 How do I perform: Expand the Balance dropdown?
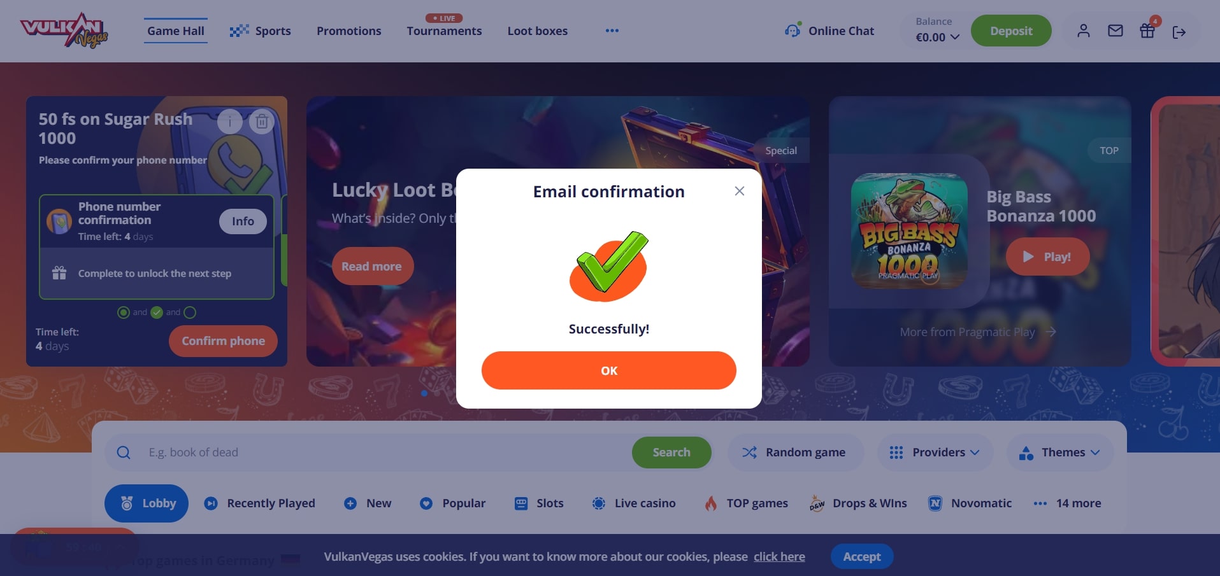[937, 31]
